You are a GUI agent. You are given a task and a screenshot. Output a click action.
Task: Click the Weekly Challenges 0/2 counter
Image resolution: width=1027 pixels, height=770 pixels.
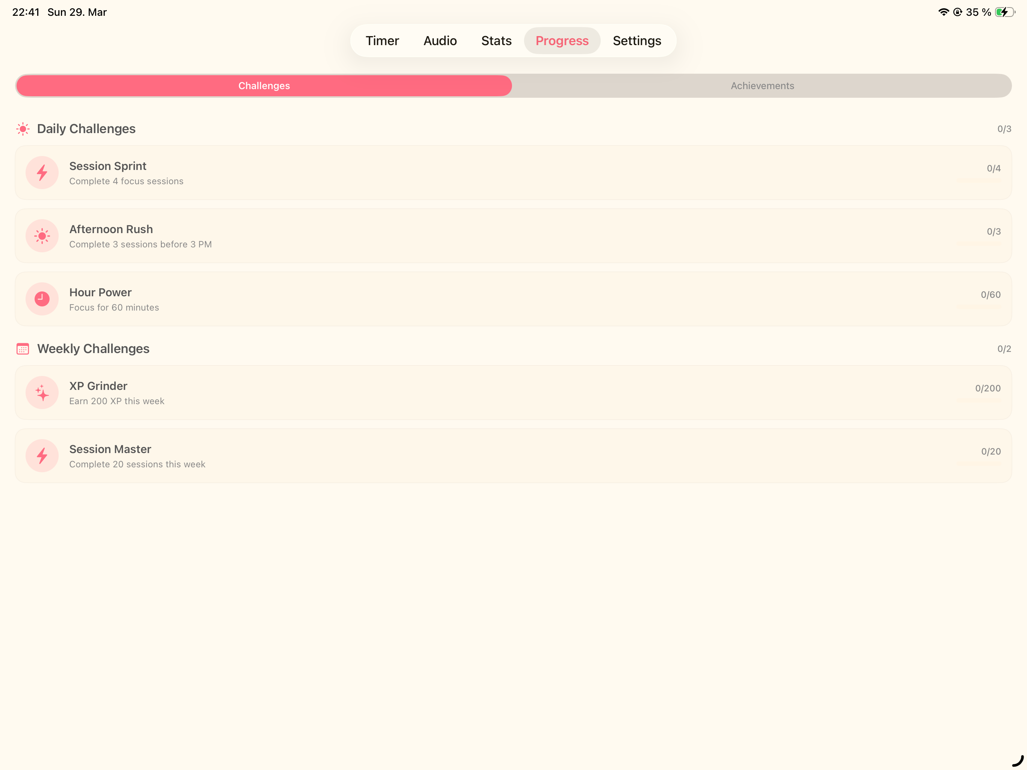(1004, 349)
